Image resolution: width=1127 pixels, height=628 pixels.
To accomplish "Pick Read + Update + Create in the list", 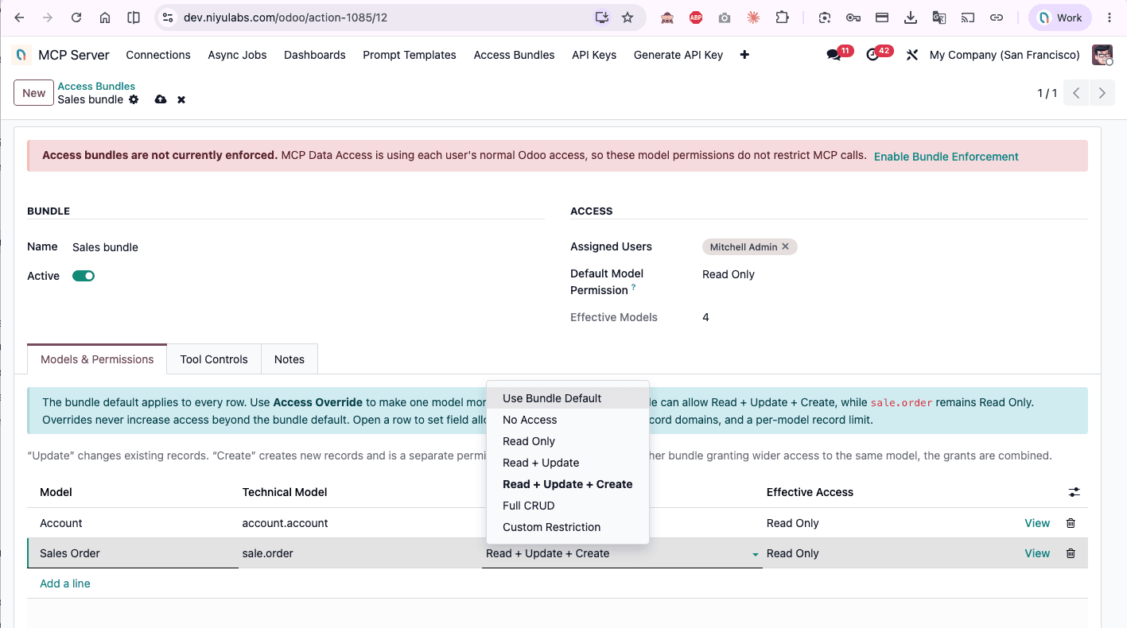I will (568, 484).
